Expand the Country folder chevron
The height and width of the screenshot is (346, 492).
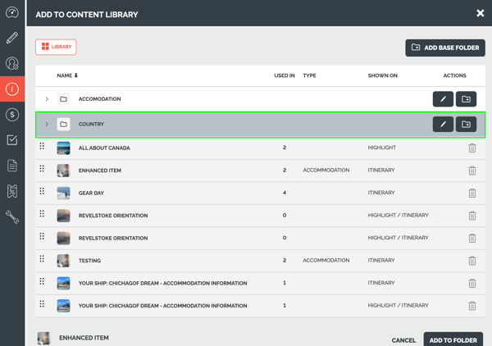coord(47,125)
